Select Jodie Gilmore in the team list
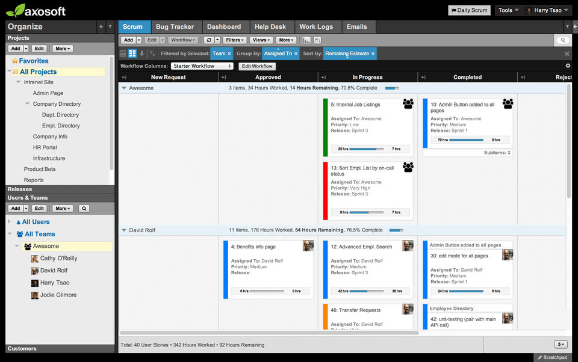This screenshot has height=362, width=578. [x=58, y=295]
